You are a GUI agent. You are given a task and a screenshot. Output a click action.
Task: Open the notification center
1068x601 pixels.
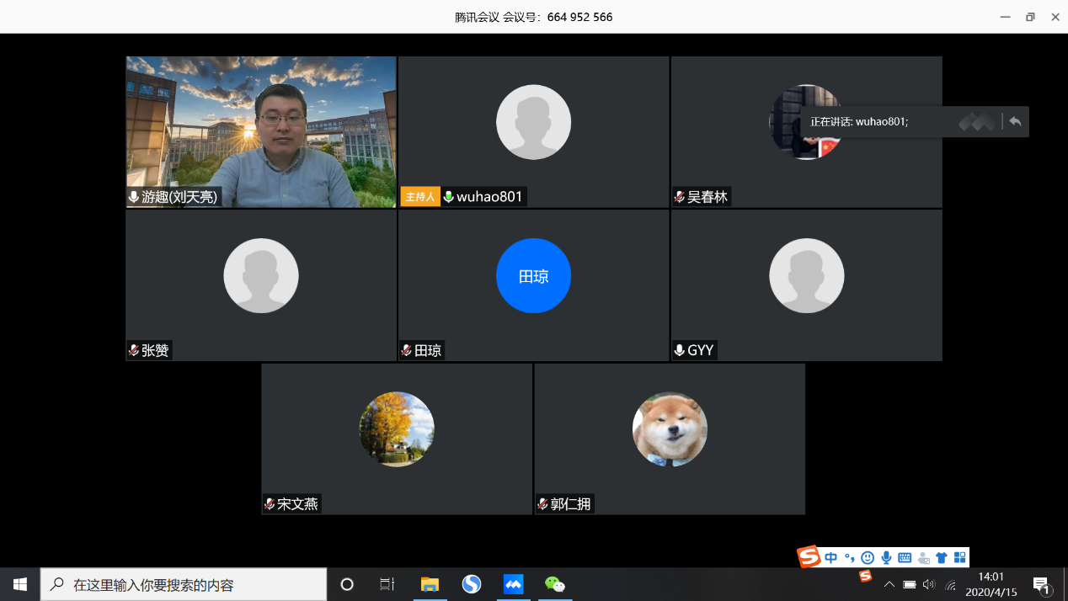pyautogui.click(x=1041, y=584)
